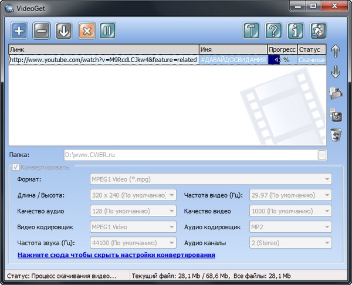Click the Папка folder path field
The height and width of the screenshot is (285, 352).
click(x=189, y=155)
